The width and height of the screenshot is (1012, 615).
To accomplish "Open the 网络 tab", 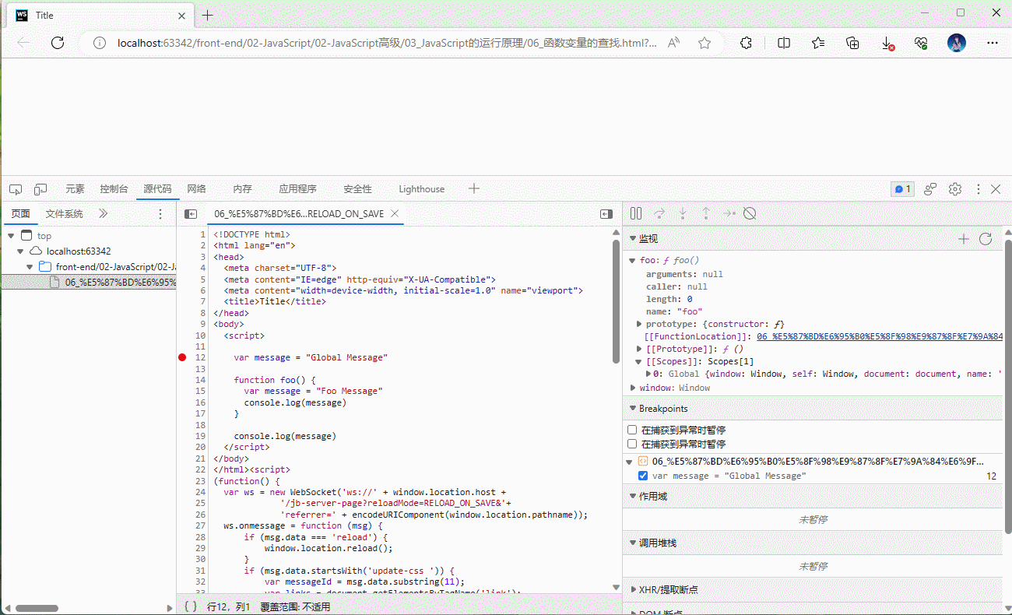I will pos(197,189).
